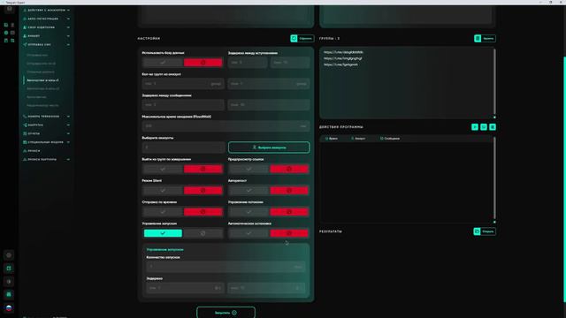Click the teal icon on Группы header button
The image size is (566, 318).
point(478,38)
